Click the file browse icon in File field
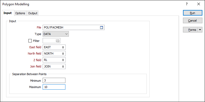 point(102,27)
